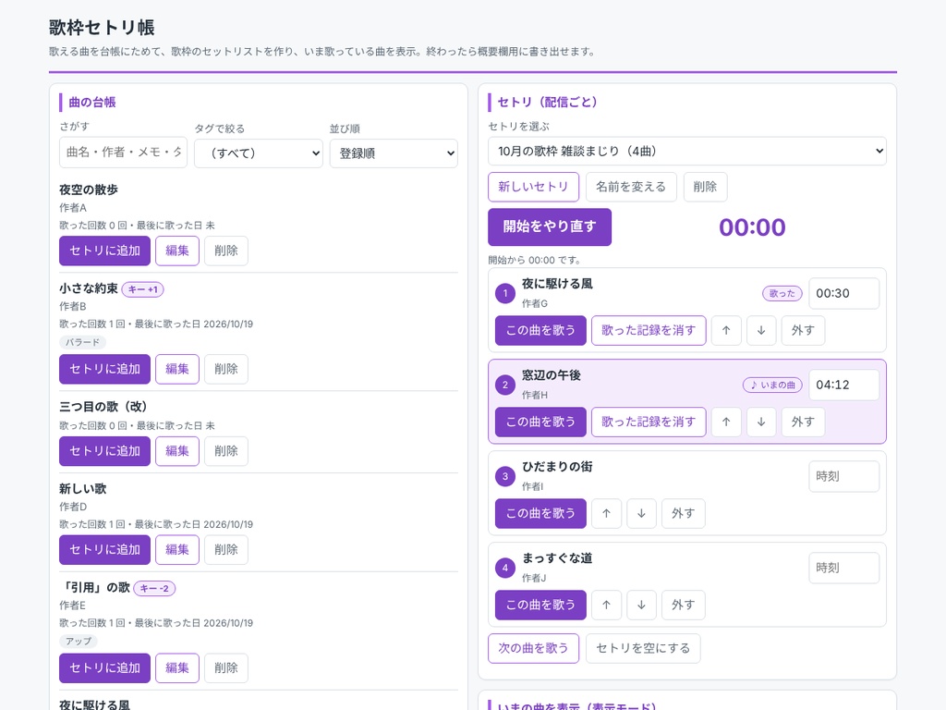Open the 並び順 sort order dropdown
Viewport: 946px width, 710px height.
(394, 153)
